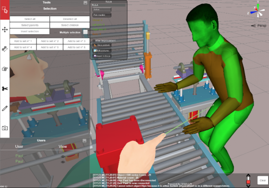The width and height of the screenshot is (269, 188).
Task: Adjust the red vertical console slider
Action: coord(248,181)
